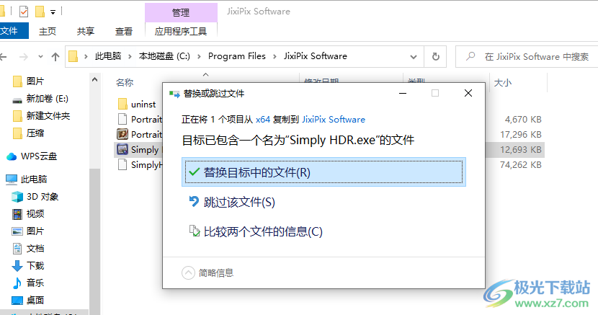The image size is (598, 315).
Task: Select the uninst folder
Action: [x=138, y=104]
